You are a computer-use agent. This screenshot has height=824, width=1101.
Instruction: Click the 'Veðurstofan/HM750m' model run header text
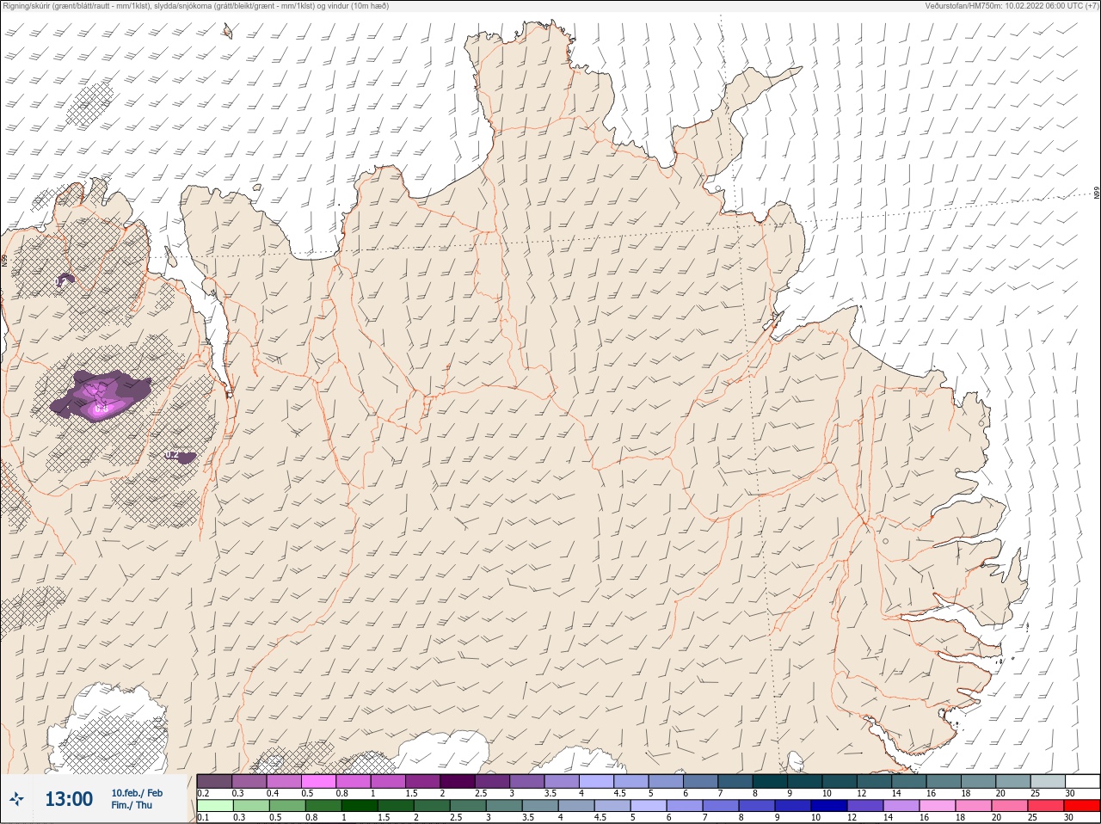pos(1012,5)
